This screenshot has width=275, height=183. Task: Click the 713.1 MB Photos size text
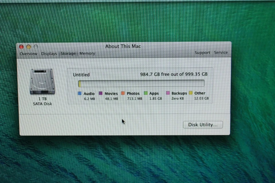click(134, 98)
